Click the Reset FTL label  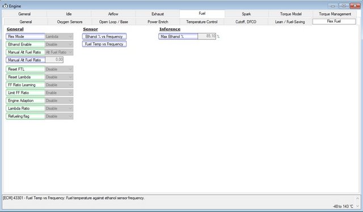point(25,69)
